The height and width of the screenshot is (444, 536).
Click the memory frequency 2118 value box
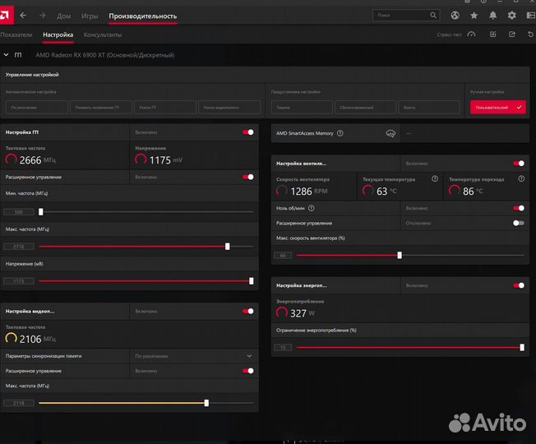point(19,404)
